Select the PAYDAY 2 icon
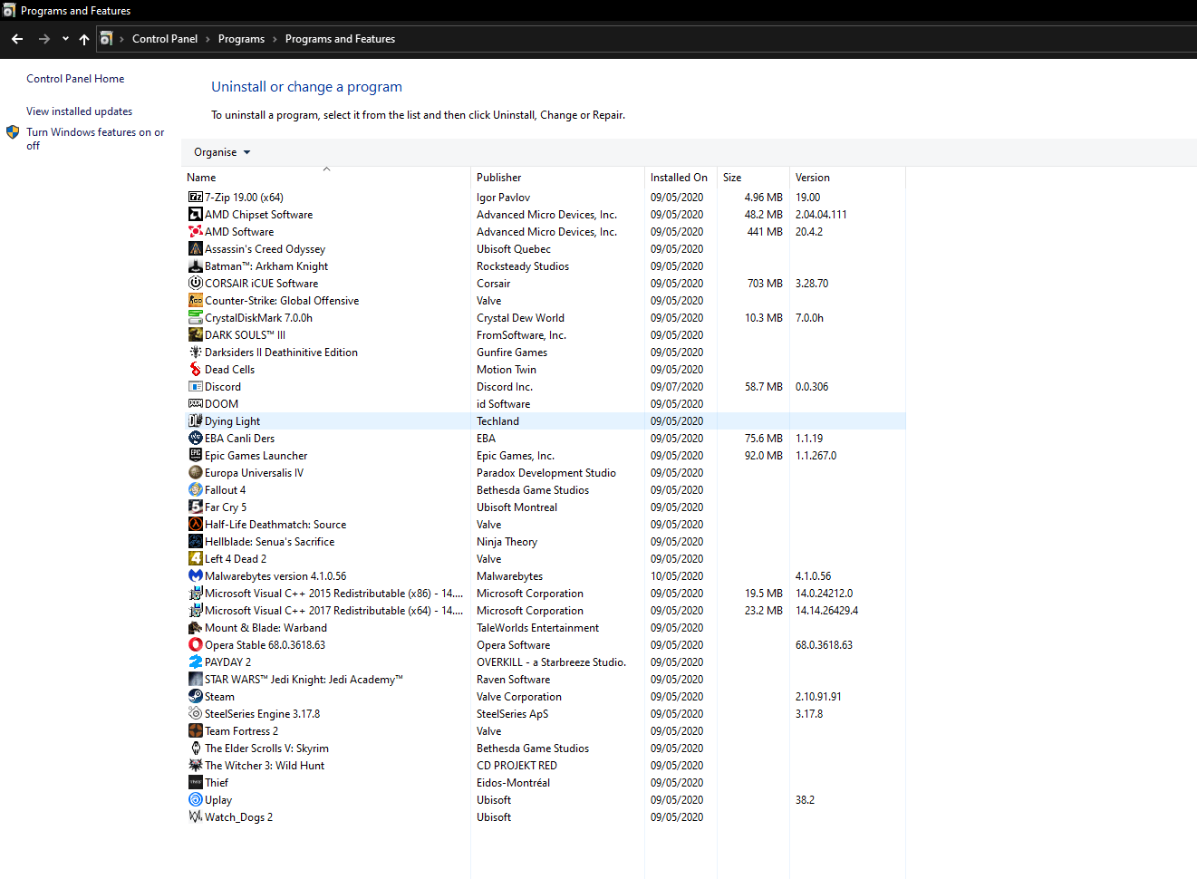This screenshot has height=879, width=1197. [195, 662]
